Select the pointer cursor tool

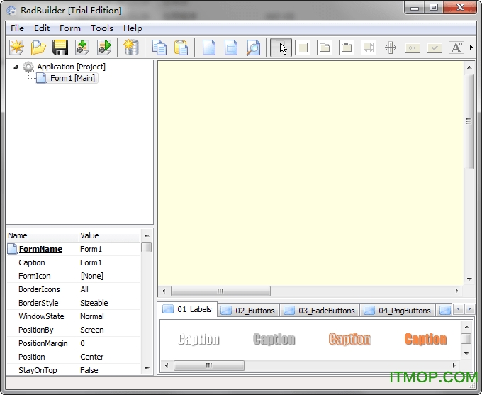click(x=281, y=48)
